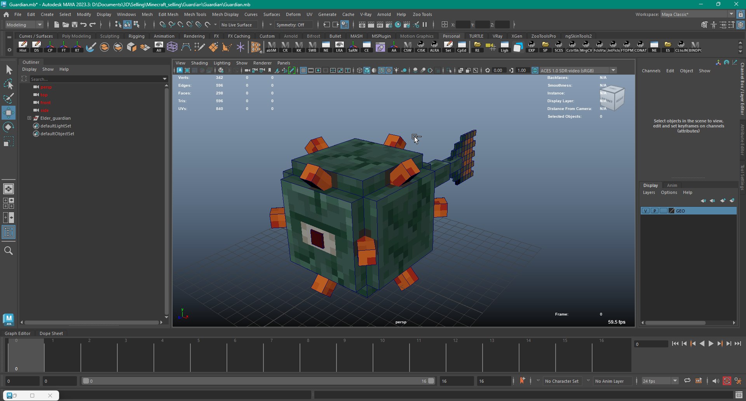
Task: Toggle the Outliner button in left toolbar
Action: [x=9, y=232]
